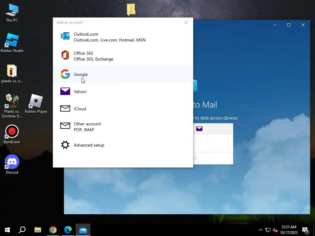Select Roblox Studio desktop shortcut

[x=12, y=43]
